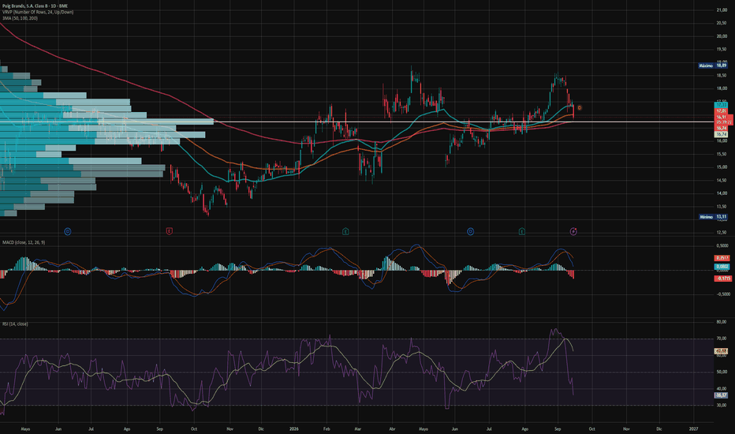This screenshot has width=735, height=434.
Task: Click the RSI 38,37 value tag
Action: tap(721, 395)
